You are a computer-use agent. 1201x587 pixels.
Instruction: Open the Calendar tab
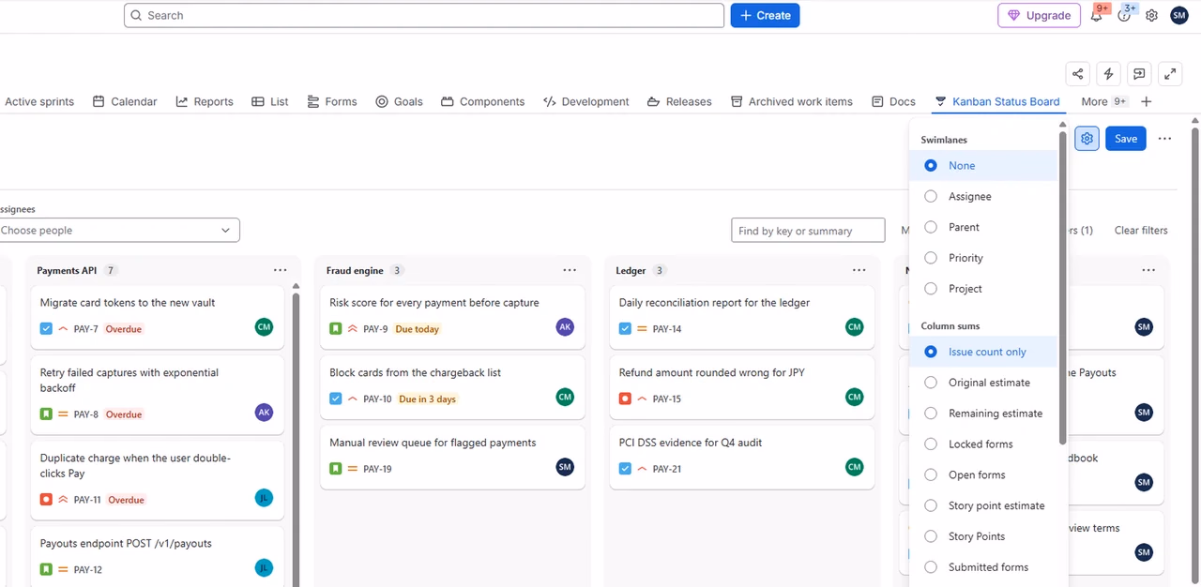pos(125,101)
